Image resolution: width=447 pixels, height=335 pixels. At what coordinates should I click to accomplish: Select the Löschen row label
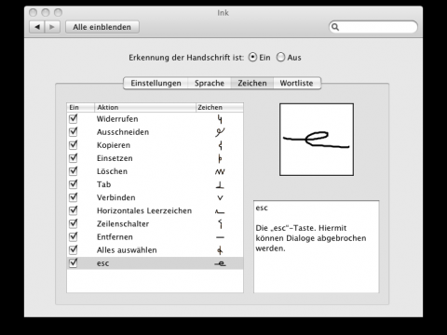pyautogui.click(x=112, y=171)
